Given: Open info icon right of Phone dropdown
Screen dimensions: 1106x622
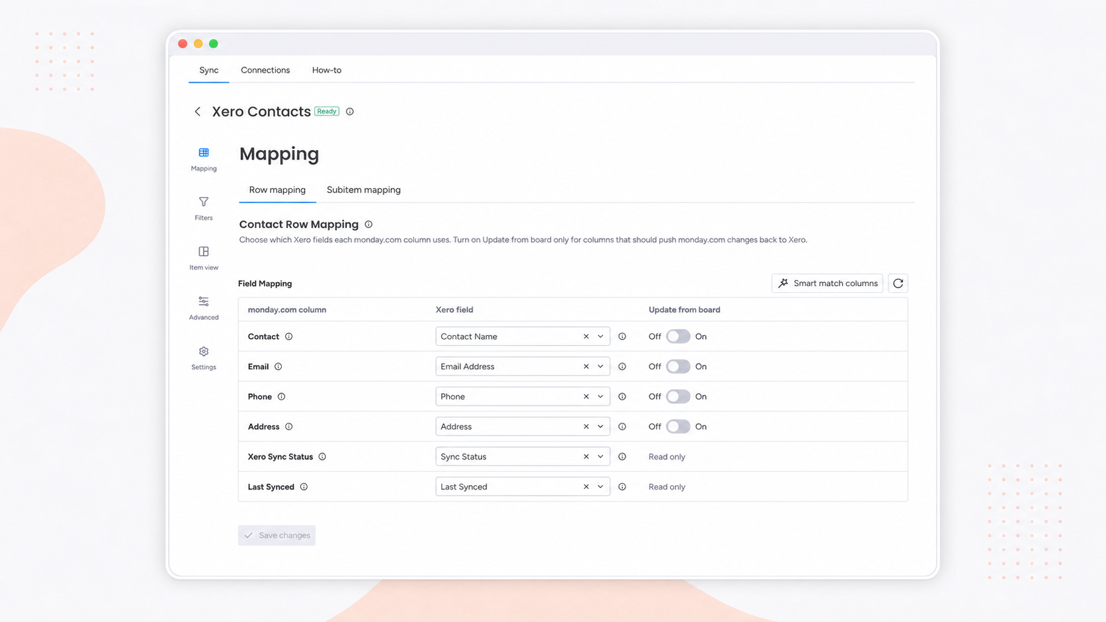Looking at the screenshot, I should tap(622, 397).
